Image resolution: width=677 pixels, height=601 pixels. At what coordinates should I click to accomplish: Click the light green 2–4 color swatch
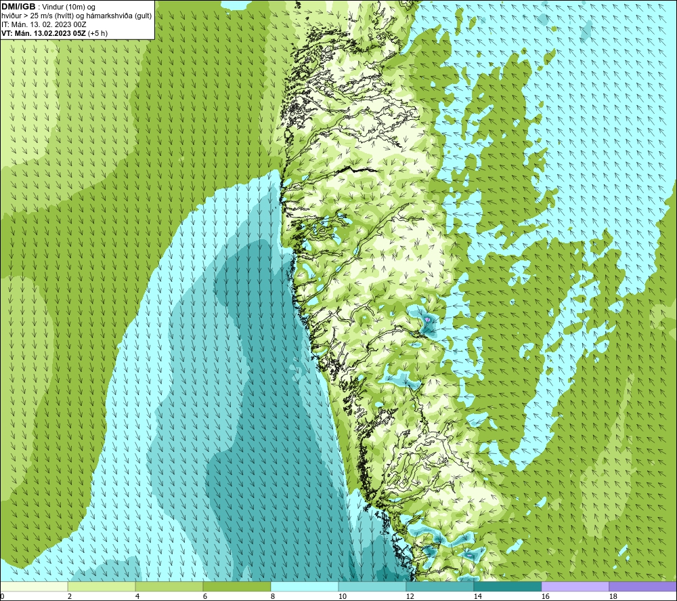point(102,586)
